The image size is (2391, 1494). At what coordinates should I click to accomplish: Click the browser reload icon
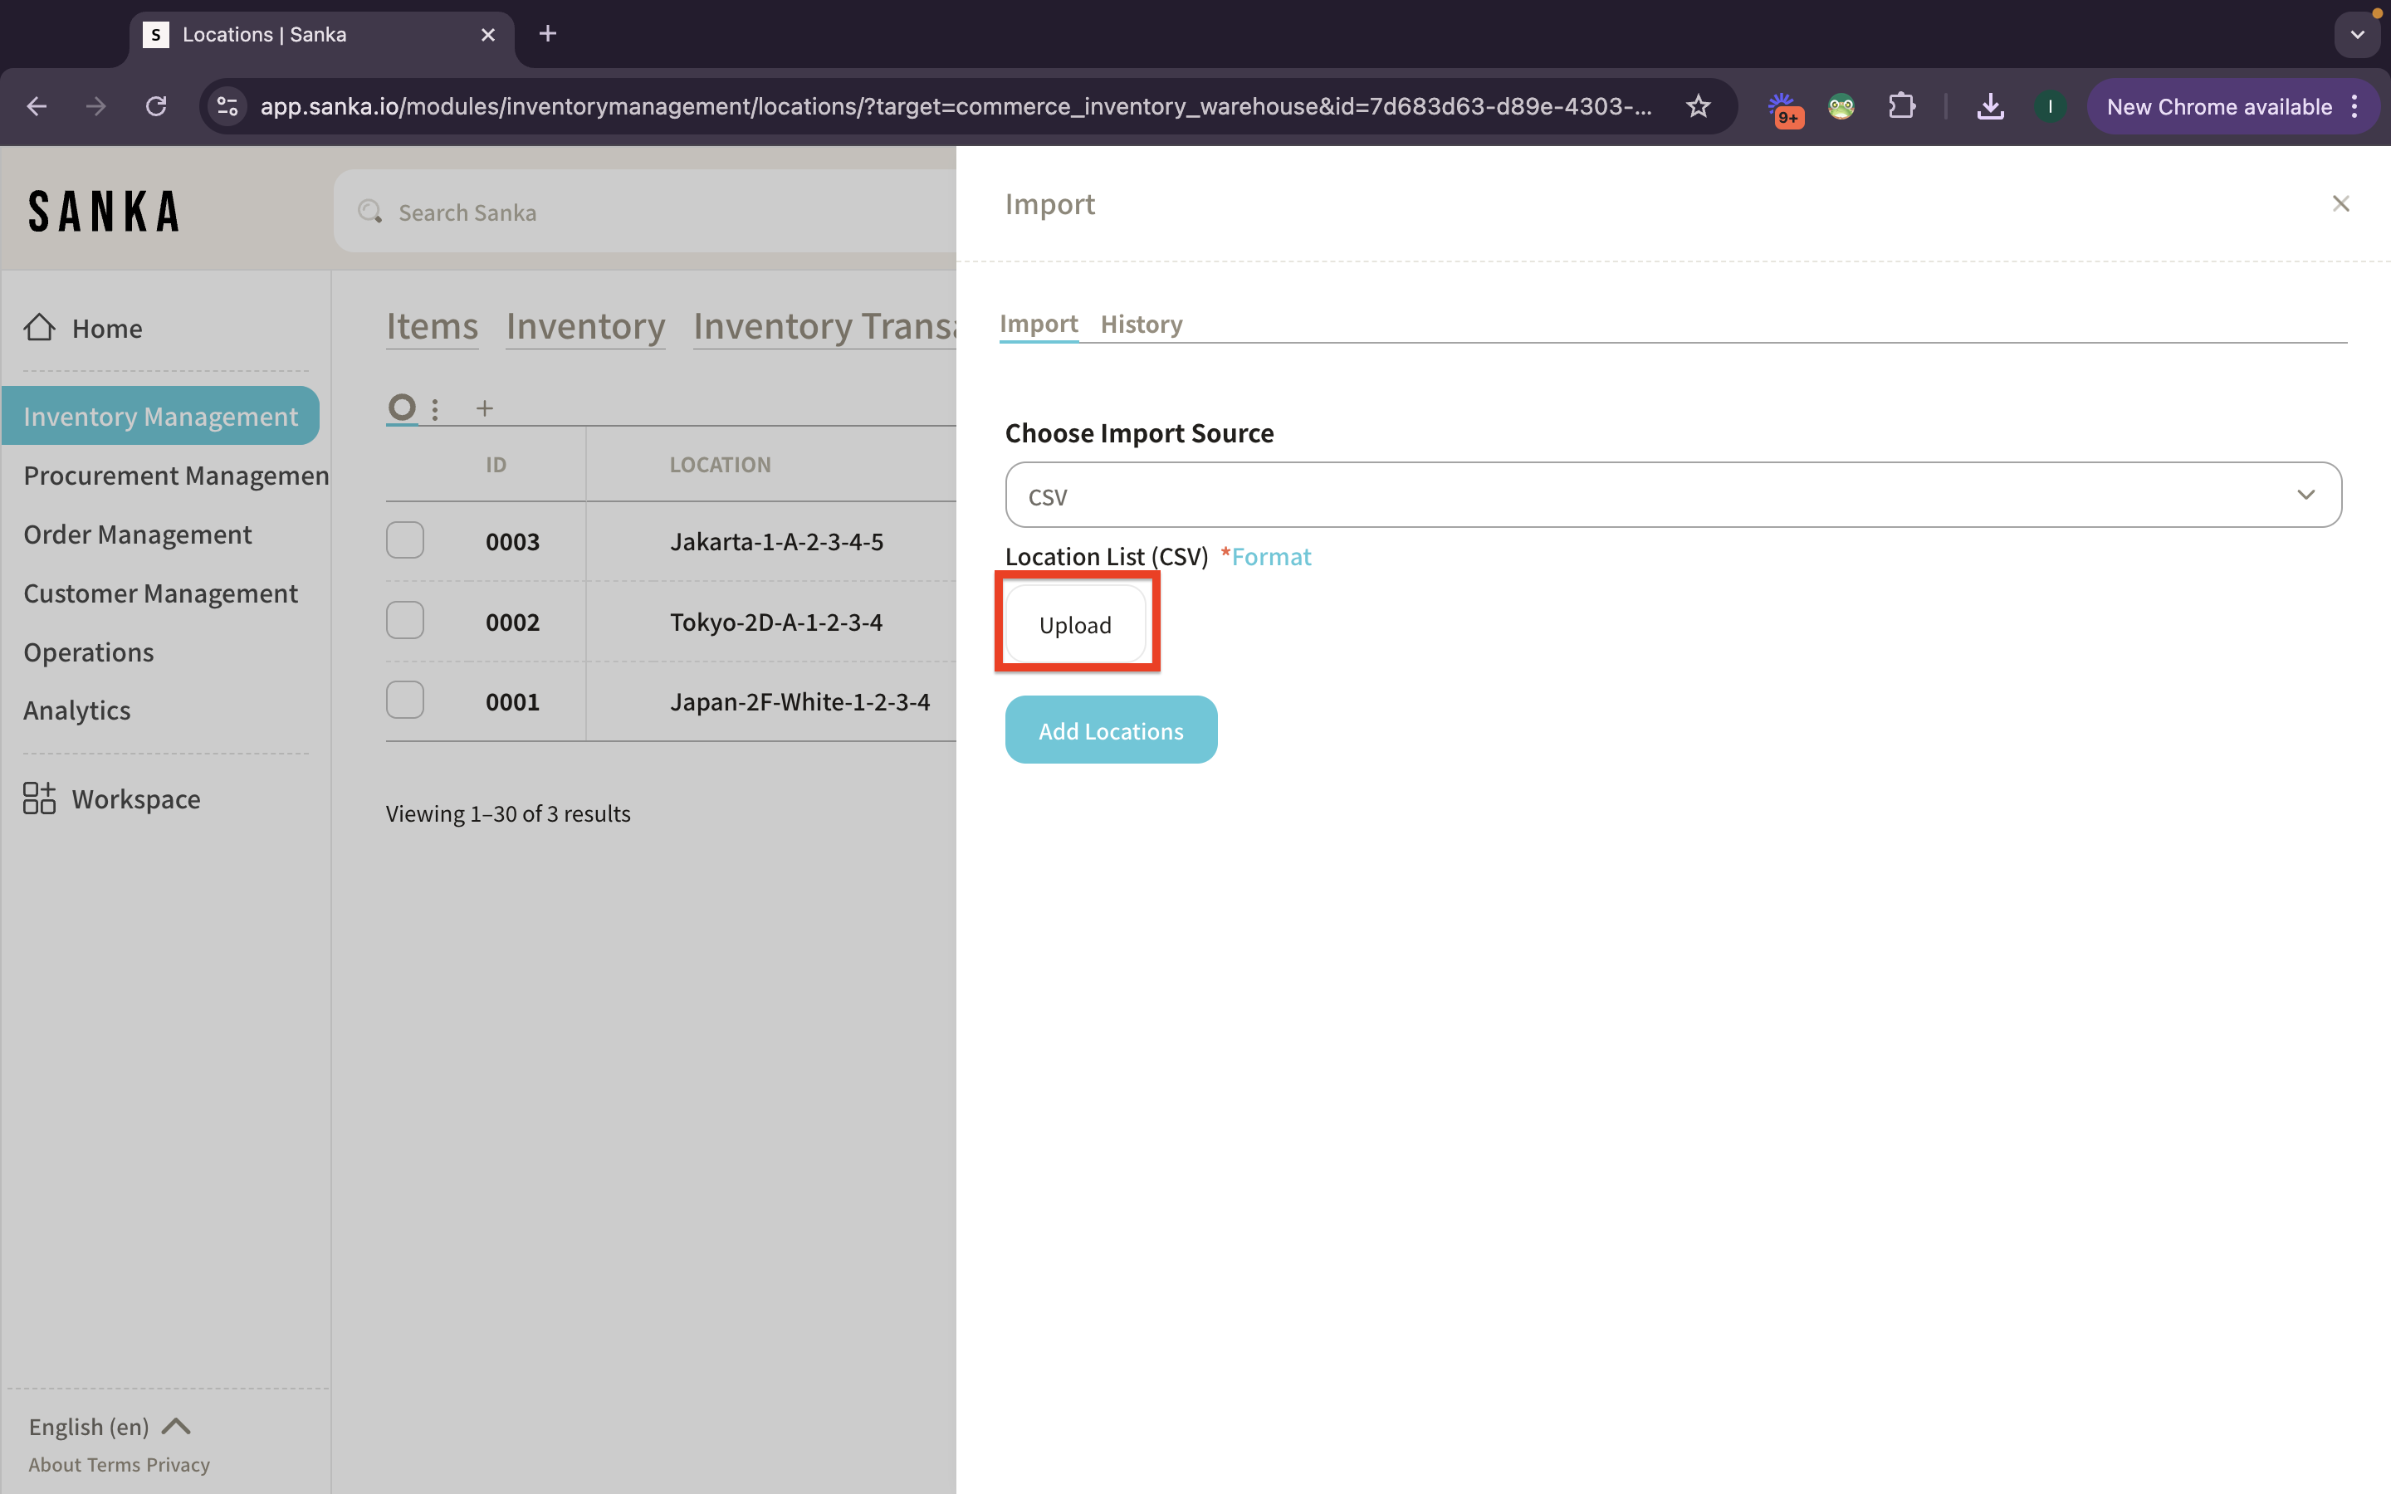coord(156,107)
